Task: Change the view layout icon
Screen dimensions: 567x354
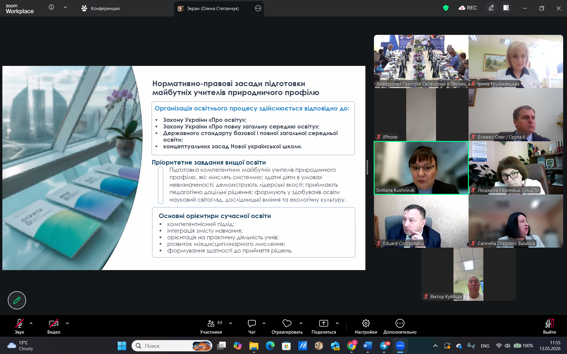Action: pos(506,8)
